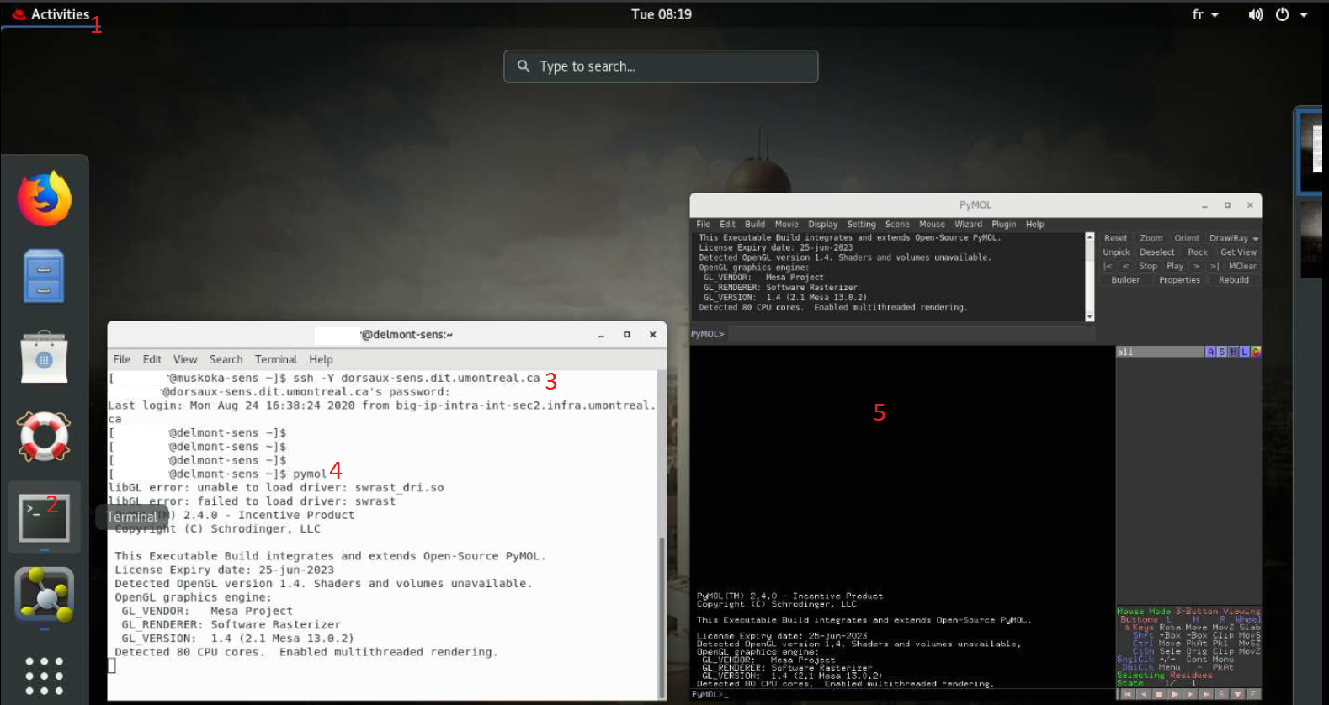
Task: Click the Deselect button
Action: [1157, 252]
